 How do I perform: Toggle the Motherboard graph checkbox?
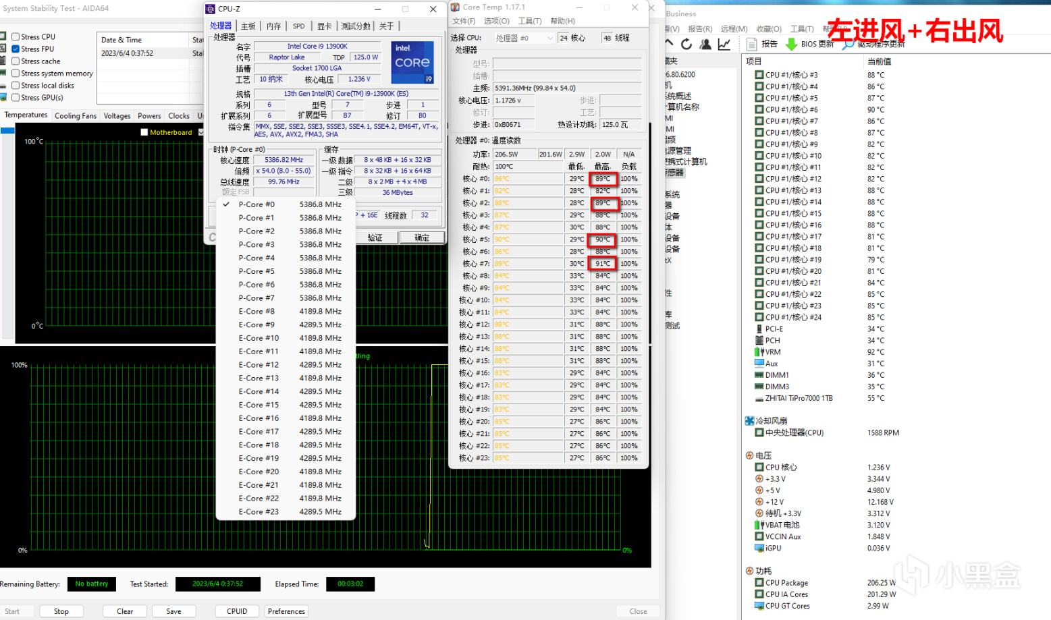(x=144, y=132)
